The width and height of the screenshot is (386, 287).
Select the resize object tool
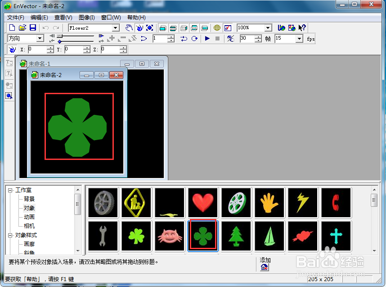pos(150,28)
